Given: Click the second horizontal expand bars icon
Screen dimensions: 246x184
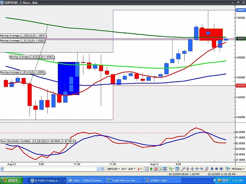Looking at the screenshot, I should tap(192, 169).
